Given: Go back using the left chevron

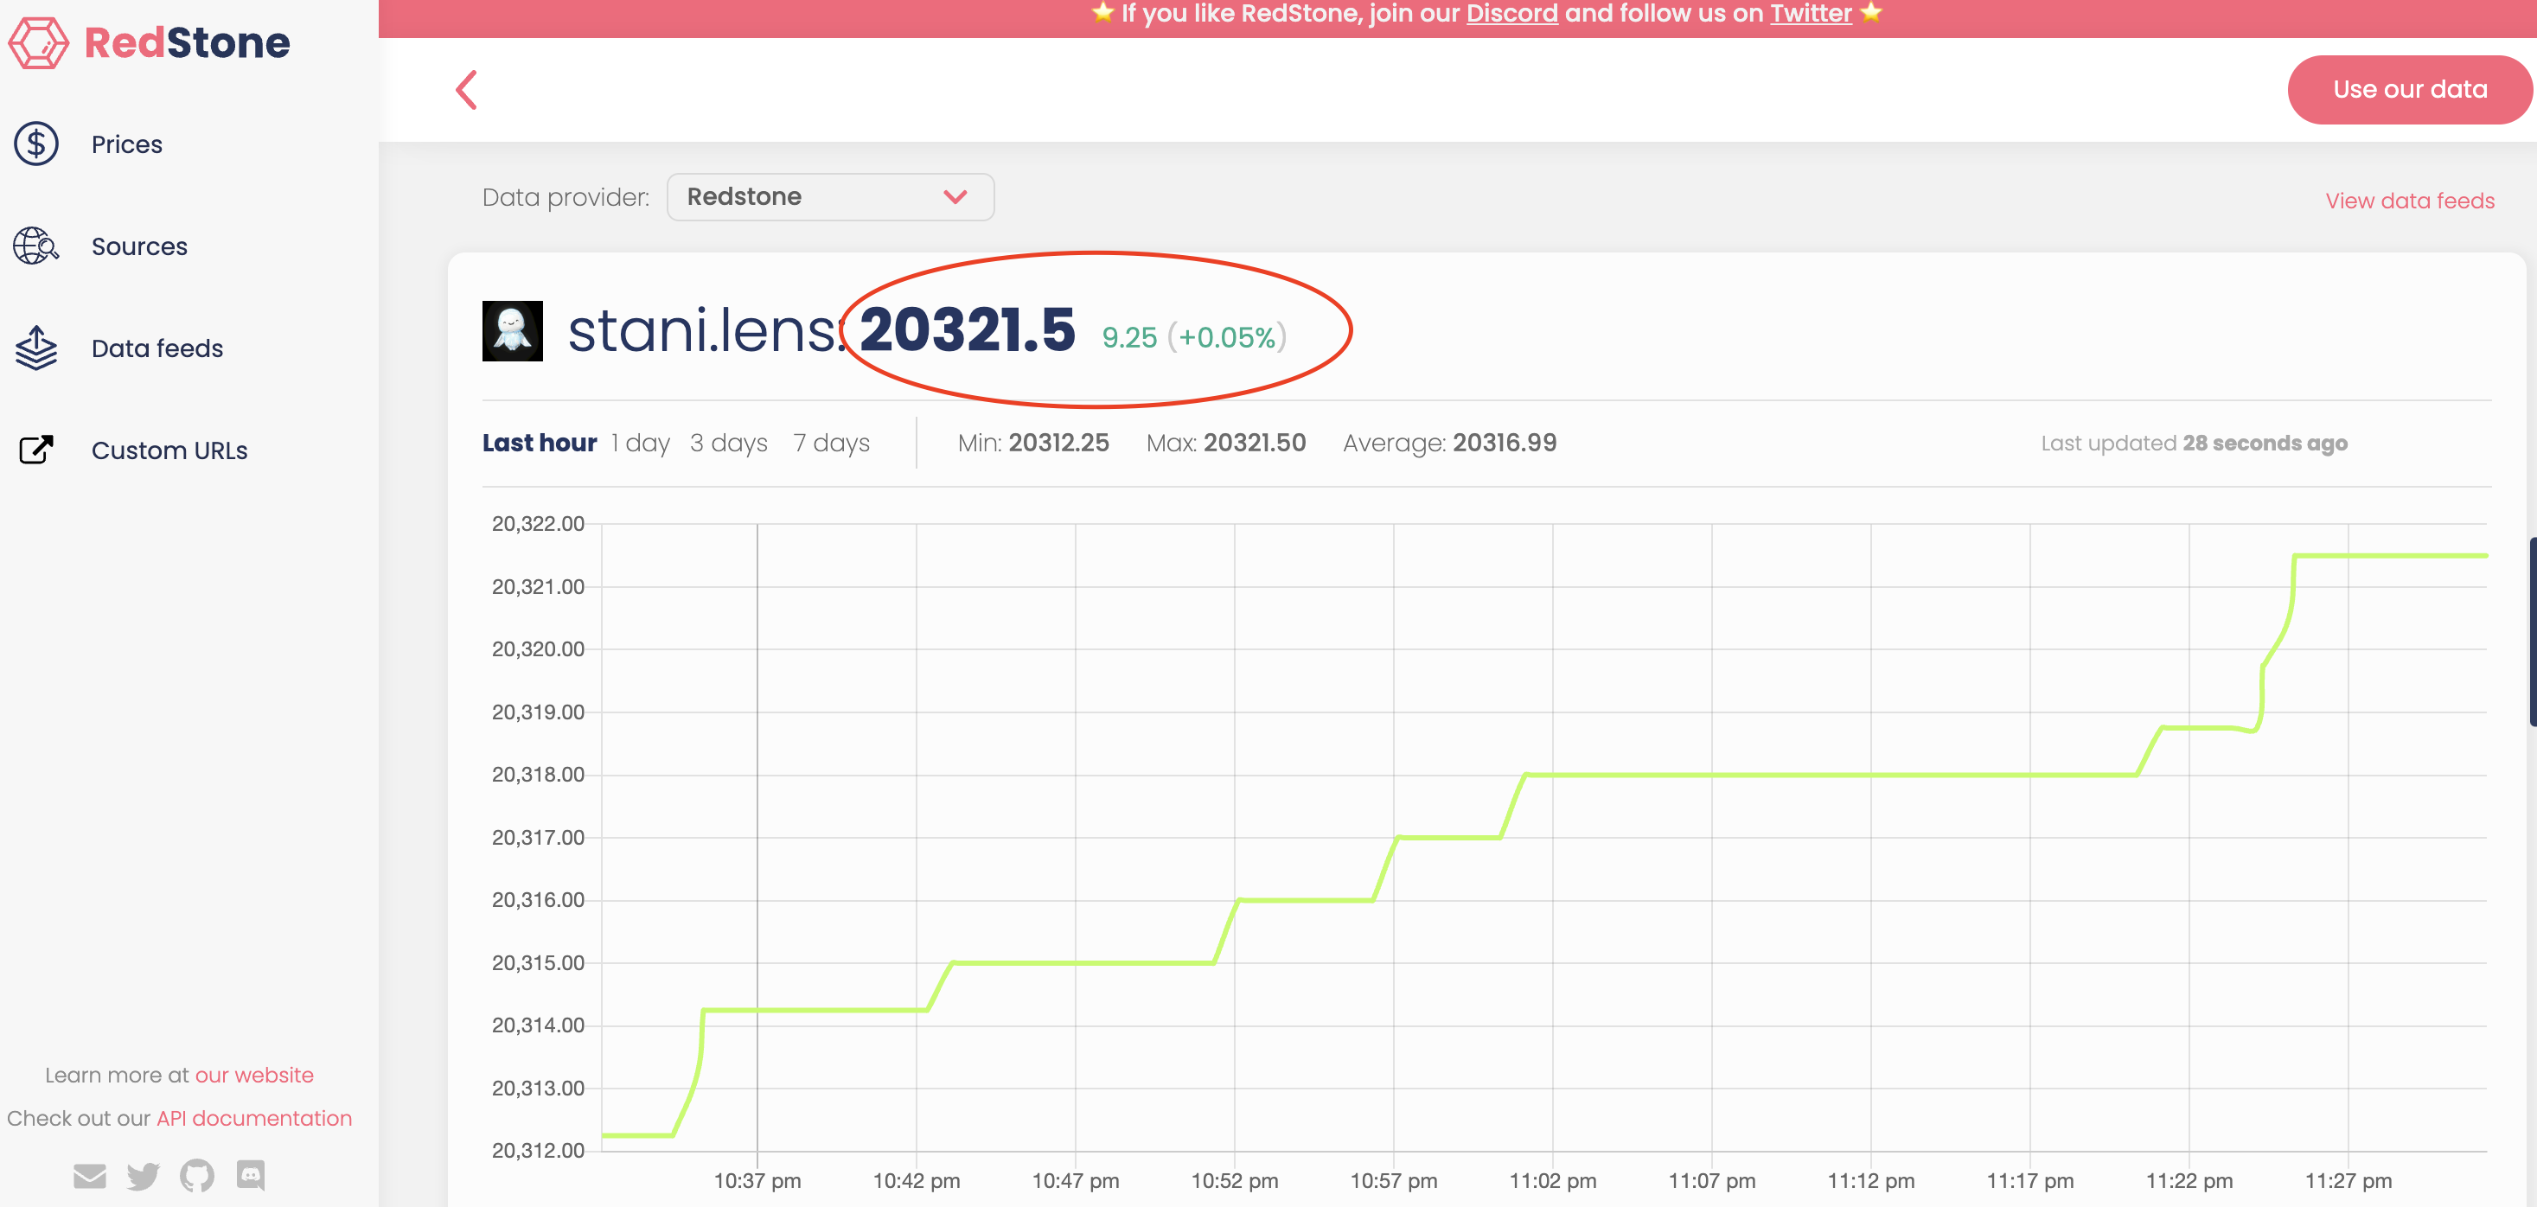Looking at the screenshot, I should [x=467, y=90].
